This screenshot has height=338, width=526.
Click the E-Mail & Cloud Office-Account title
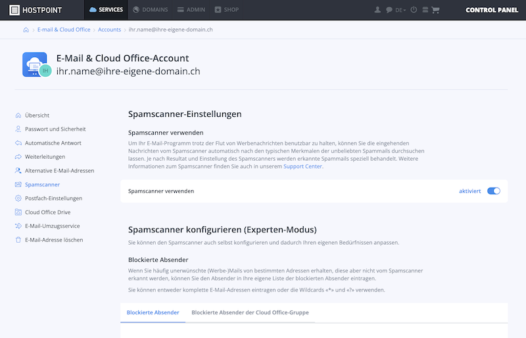[x=122, y=58]
